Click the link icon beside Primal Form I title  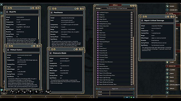[x=8, y=50]
